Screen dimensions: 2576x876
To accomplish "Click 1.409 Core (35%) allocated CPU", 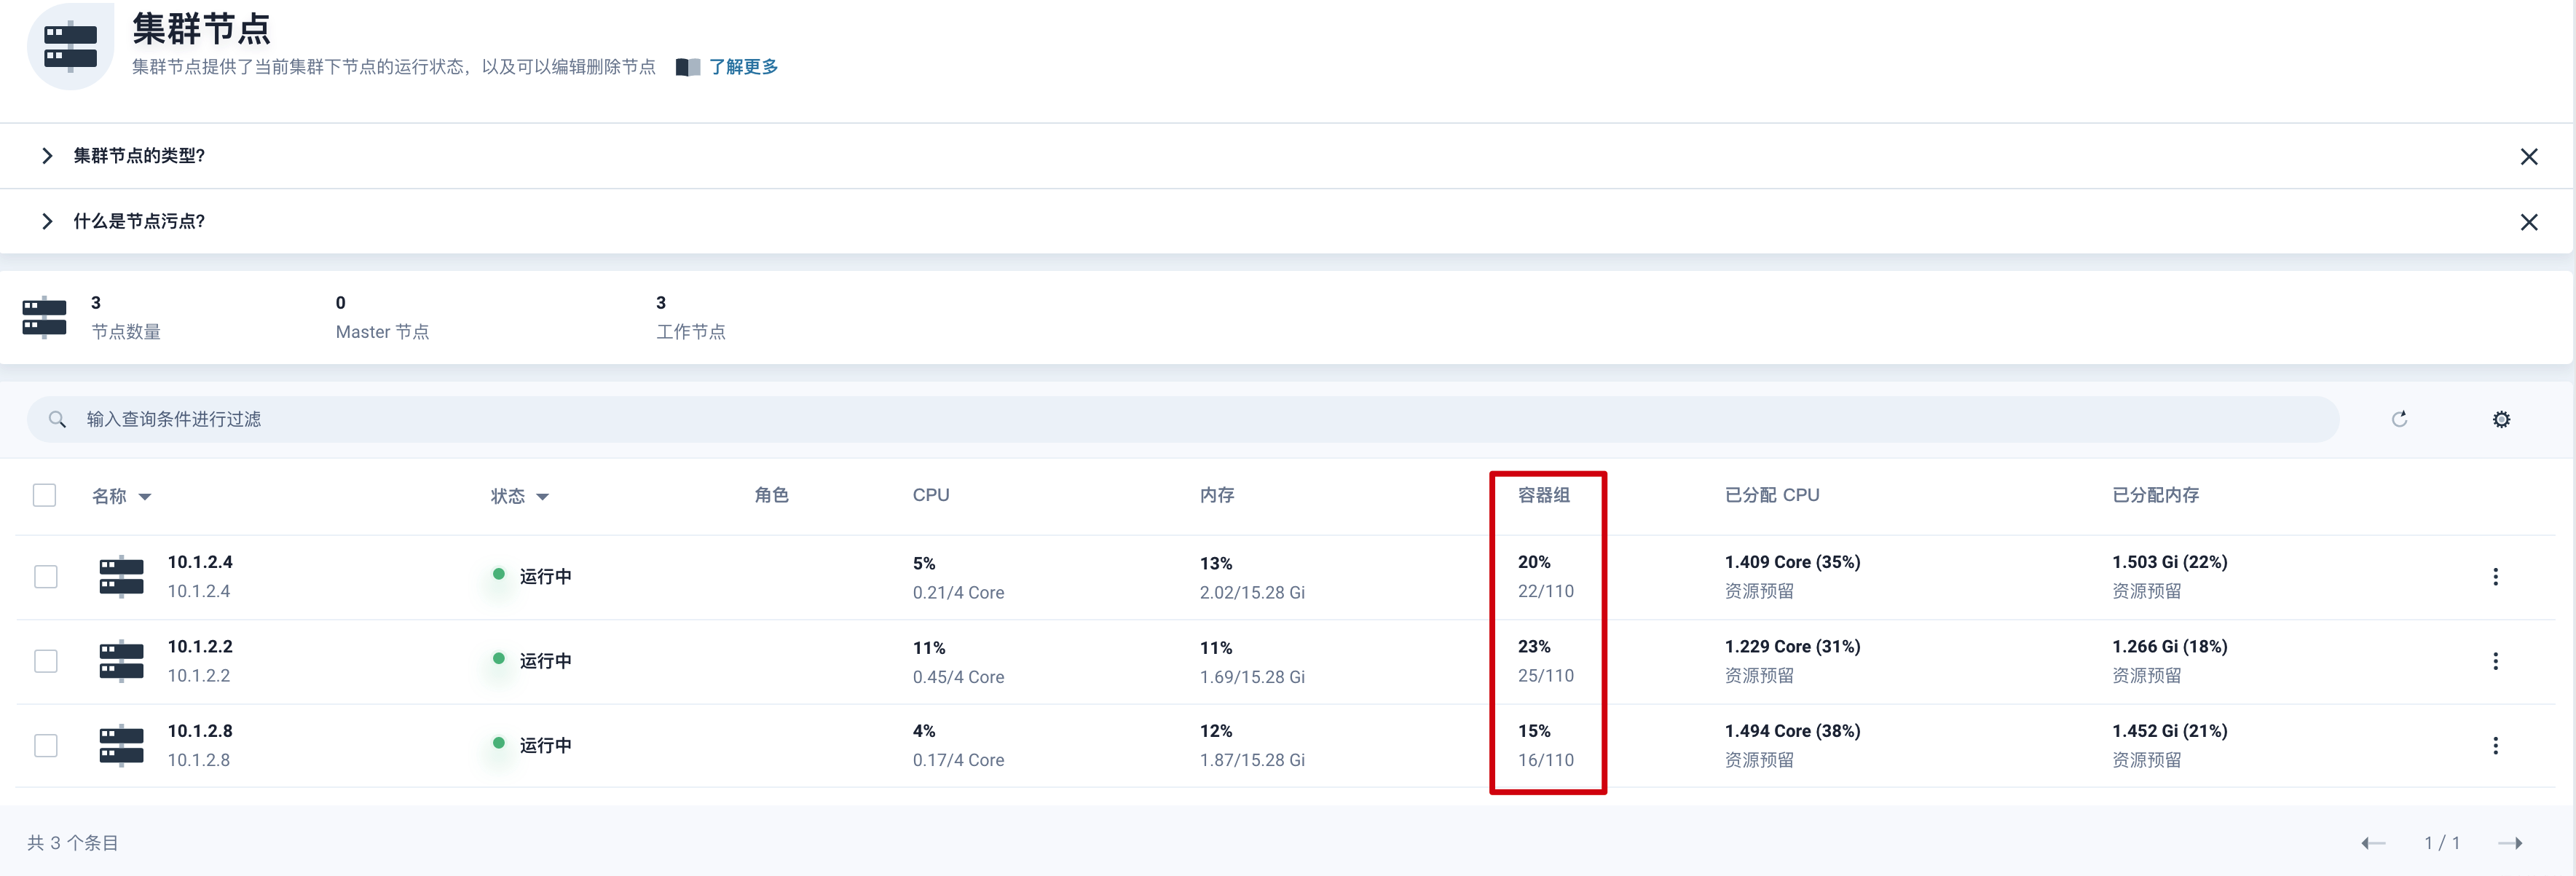I will 1792,562.
